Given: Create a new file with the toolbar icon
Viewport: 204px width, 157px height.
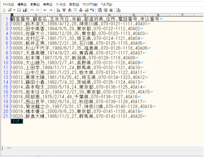Looking at the screenshot, I should [4, 10].
